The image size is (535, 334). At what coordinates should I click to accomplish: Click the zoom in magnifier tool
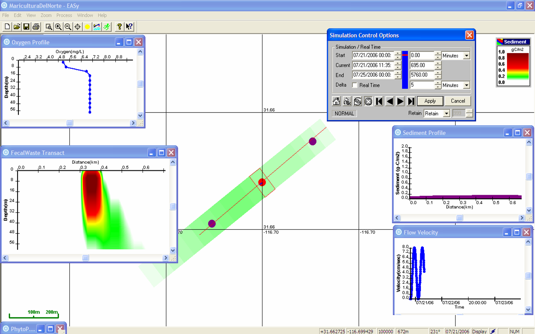tap(58, 27)
